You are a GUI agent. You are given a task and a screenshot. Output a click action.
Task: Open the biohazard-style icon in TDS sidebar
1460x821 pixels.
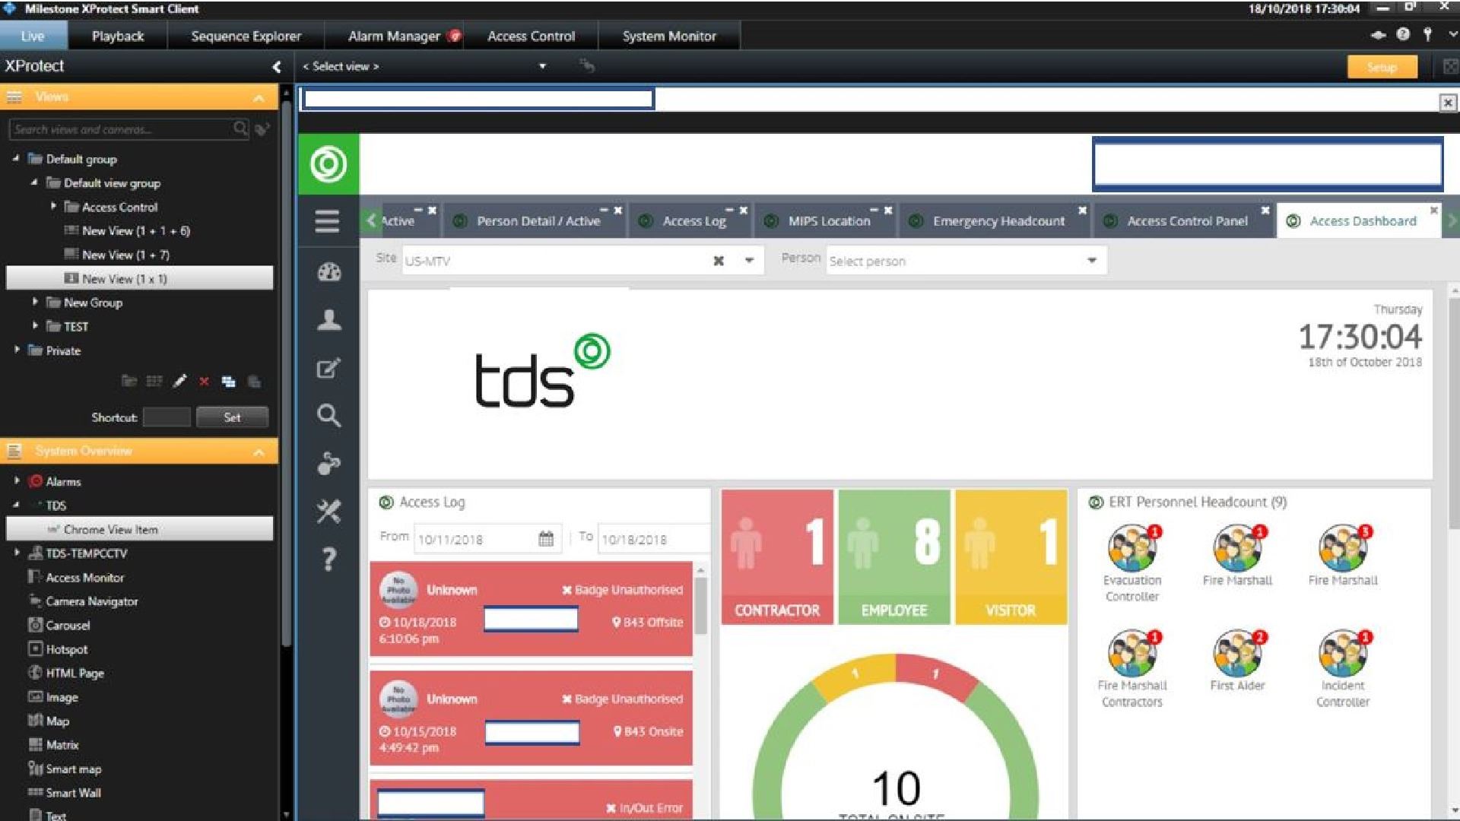pyautogui.click(x=328, y=464)
